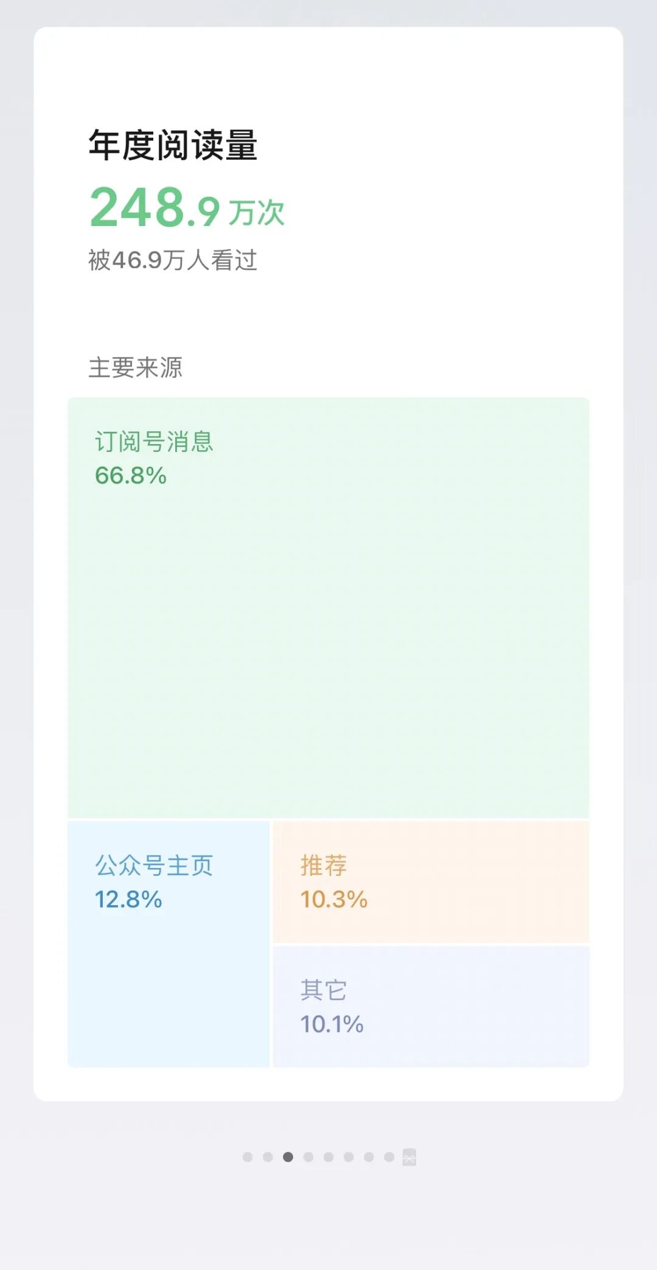
Task: Click the 12.8% percentage value
Action: tap(128, 900)
